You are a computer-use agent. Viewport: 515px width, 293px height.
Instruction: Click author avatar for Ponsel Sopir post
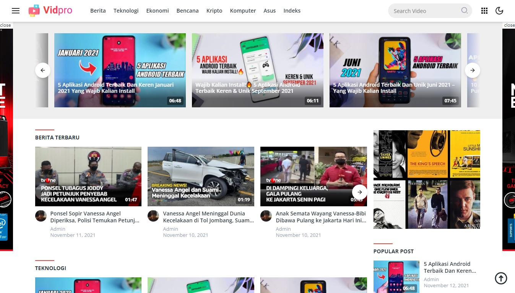pyautogui.click(x=41, y=216)
